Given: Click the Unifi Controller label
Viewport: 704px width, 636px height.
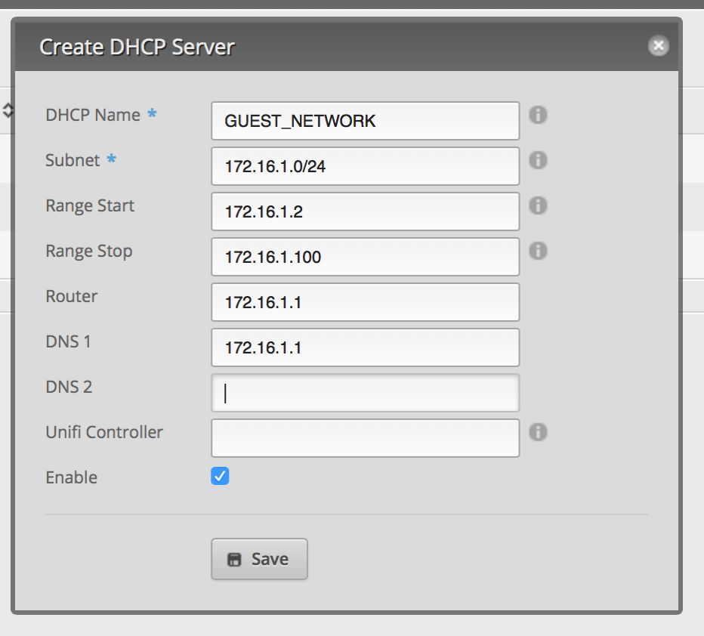Looking at the screenshot, I should click(x=104, y=432).
